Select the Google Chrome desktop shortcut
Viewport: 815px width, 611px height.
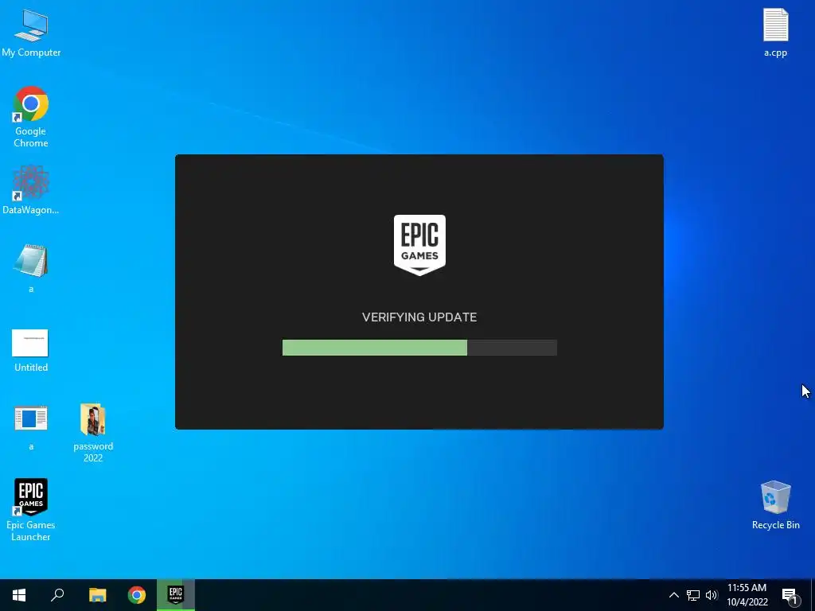coord(31,117)
